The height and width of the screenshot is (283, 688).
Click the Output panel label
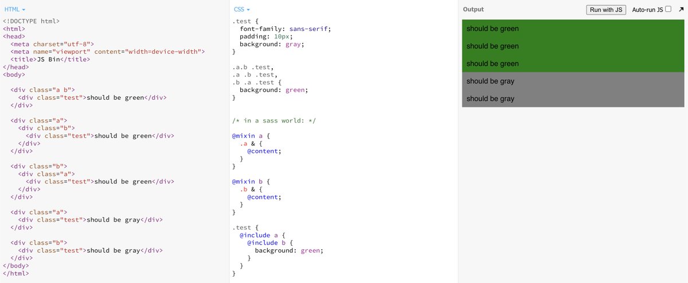pyautogui.click(x=474, y=9)
